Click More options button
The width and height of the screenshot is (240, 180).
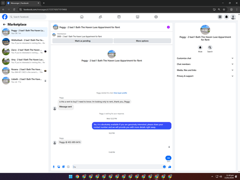pos(142,41)
